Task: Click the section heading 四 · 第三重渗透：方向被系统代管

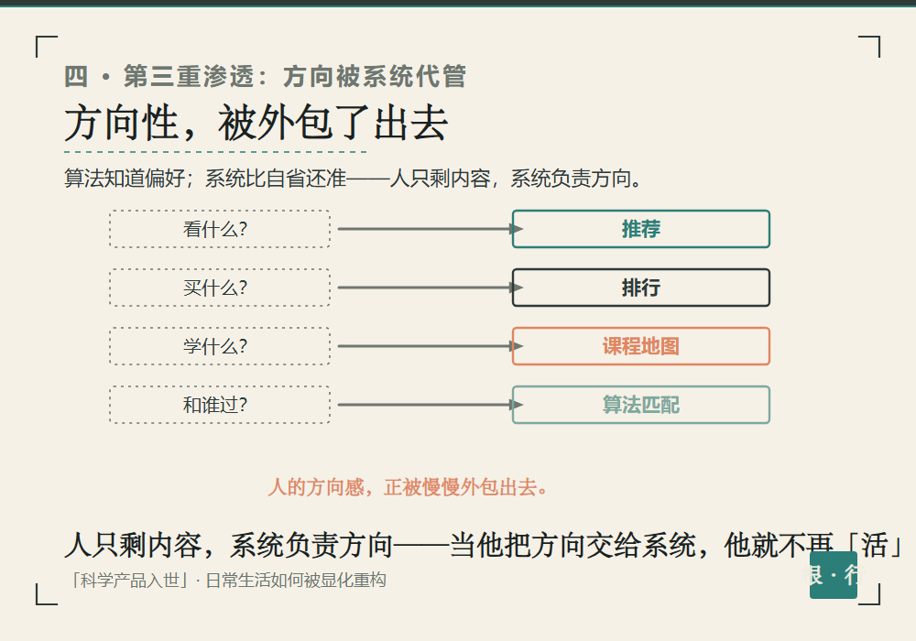Action: point(265,77)
